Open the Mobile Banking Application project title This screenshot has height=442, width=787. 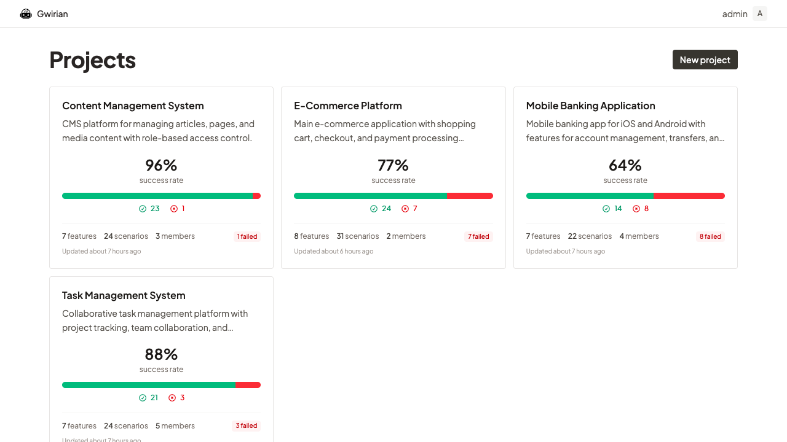(x=590, y=106)
